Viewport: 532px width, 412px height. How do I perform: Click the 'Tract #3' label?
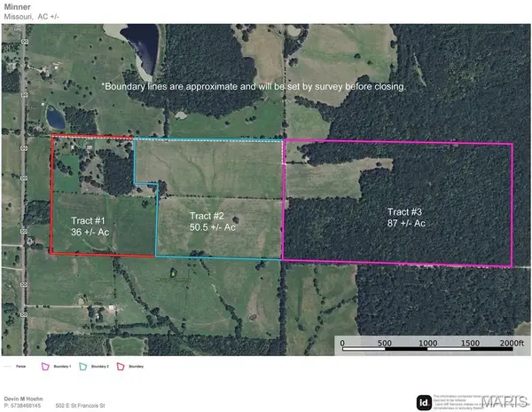click(404, 212)
